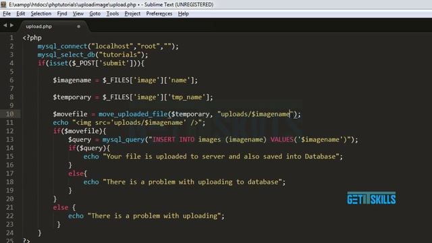Open the Help menu

[x=183, y=13]
